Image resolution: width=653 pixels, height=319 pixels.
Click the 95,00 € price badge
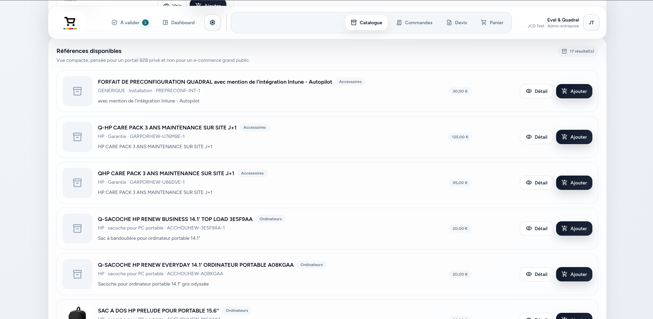(x=460, y=183)
